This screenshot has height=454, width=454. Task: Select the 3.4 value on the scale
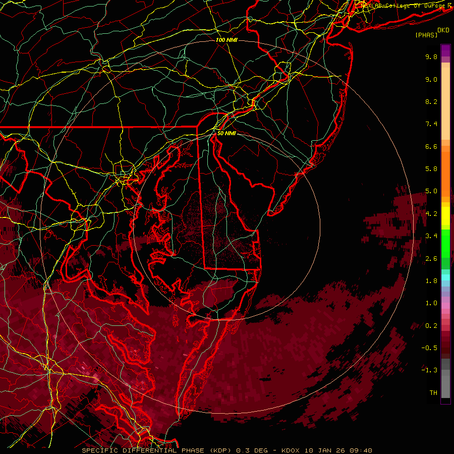coord(431,236)
